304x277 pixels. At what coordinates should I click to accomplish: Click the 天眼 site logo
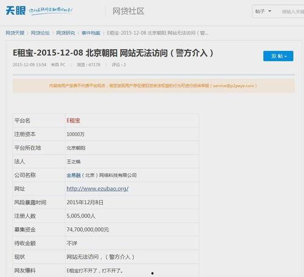pos(16,10)
